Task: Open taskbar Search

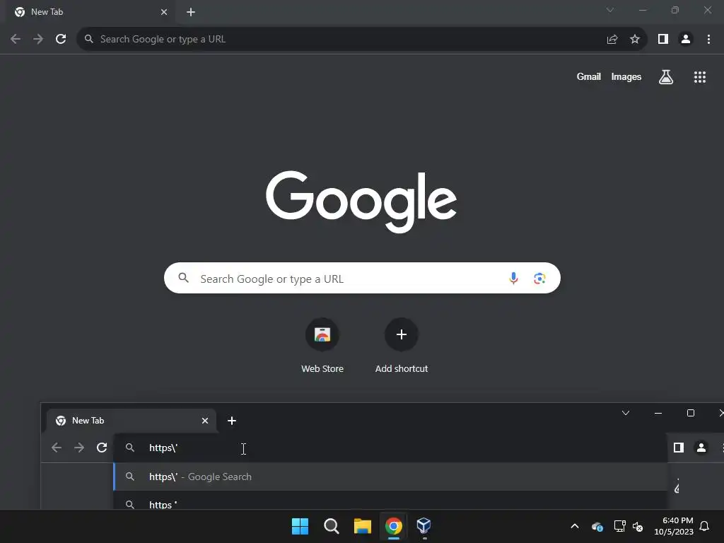Action: tap(331, 526)
